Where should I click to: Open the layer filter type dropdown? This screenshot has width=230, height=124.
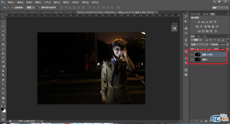point(196,40)
